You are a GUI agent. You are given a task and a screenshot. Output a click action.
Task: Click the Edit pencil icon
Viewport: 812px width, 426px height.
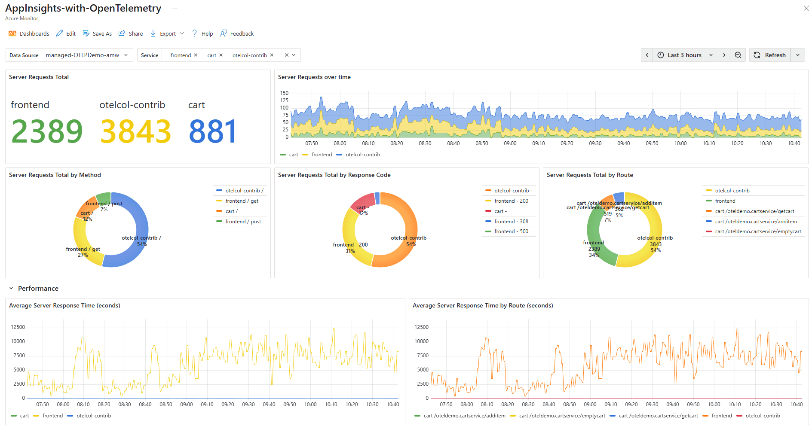click(60, 33)
